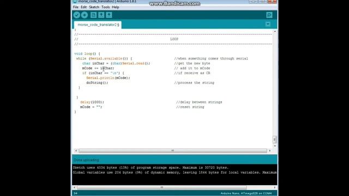Click the 'Arduino Nano, ATmega328 on COM4' board status text
The image size is (349, 196).
pyautogui.click(x=246, y=193)
